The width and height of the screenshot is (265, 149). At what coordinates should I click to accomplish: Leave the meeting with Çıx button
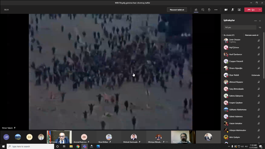pyautogui.click(x=251, y=10)
